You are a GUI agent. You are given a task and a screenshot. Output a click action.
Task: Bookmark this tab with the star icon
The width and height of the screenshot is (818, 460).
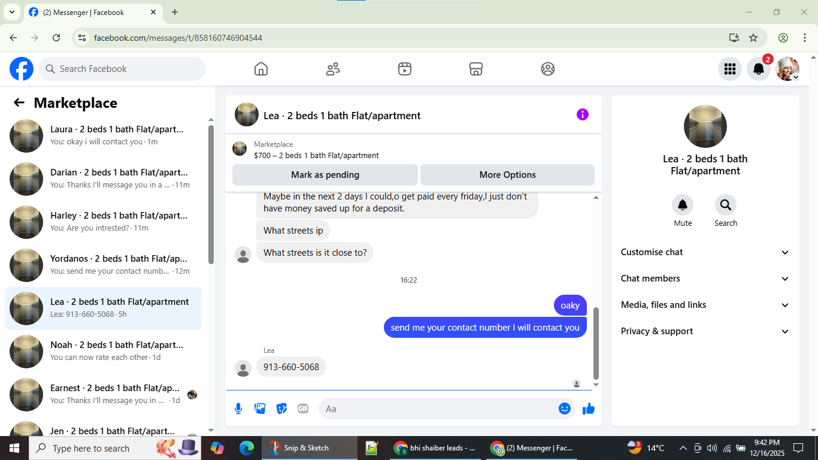753,38
